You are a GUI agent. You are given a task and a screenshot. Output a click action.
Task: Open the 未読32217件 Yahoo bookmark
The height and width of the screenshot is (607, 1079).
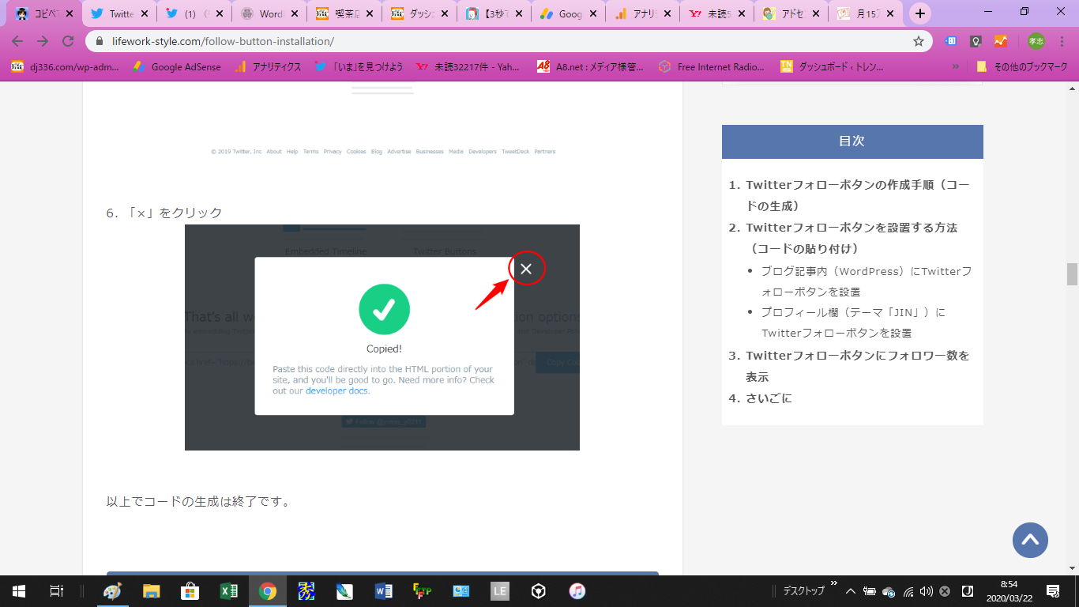468,67
